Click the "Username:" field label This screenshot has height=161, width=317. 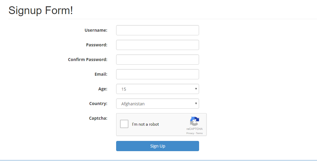[96, 30]
